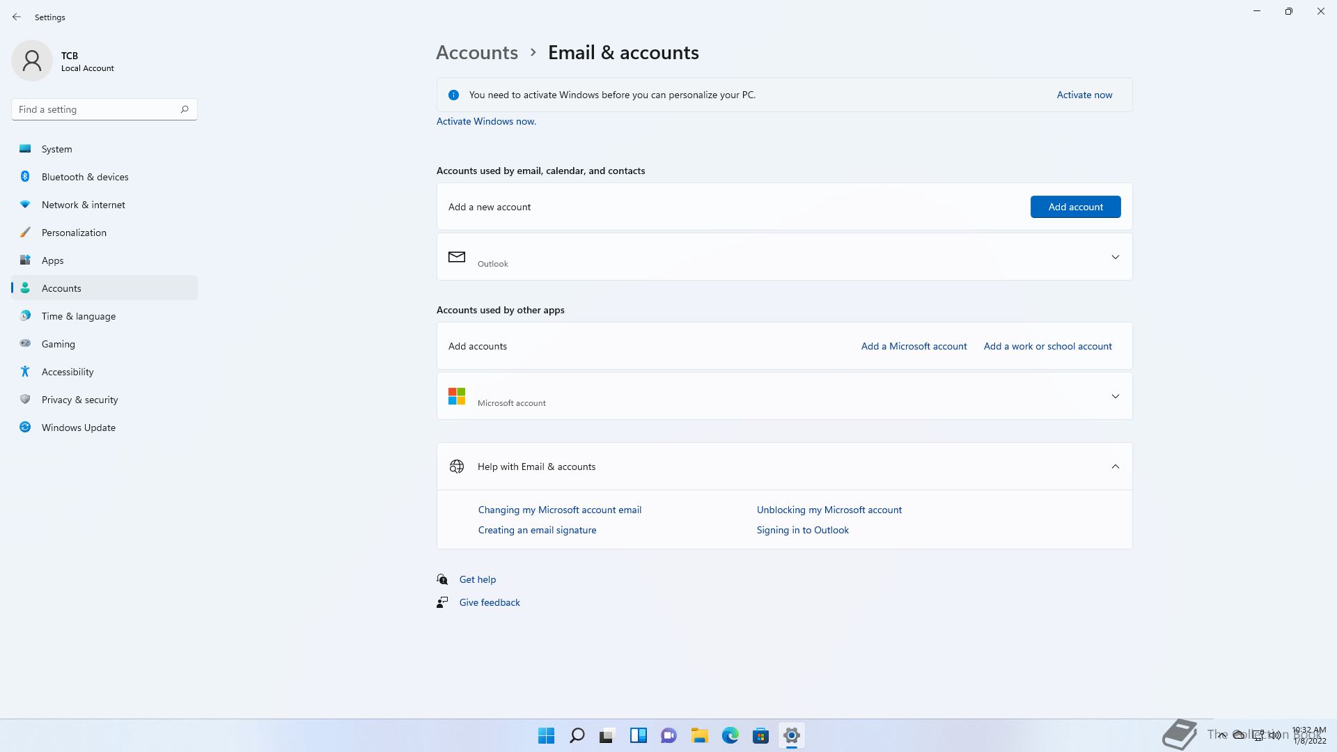Select the Accounts category

[104, 288]
